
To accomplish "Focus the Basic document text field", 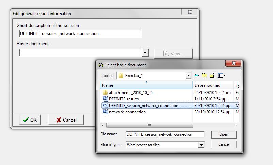I will [x=80, y=53].
